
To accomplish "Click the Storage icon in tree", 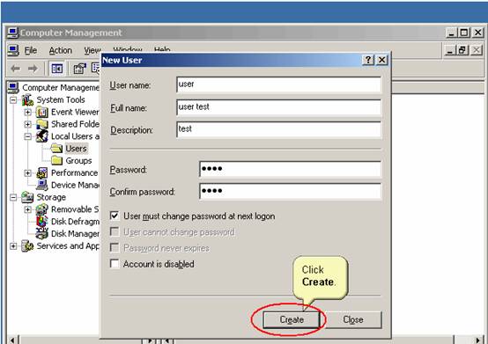I will click(27, 197).
